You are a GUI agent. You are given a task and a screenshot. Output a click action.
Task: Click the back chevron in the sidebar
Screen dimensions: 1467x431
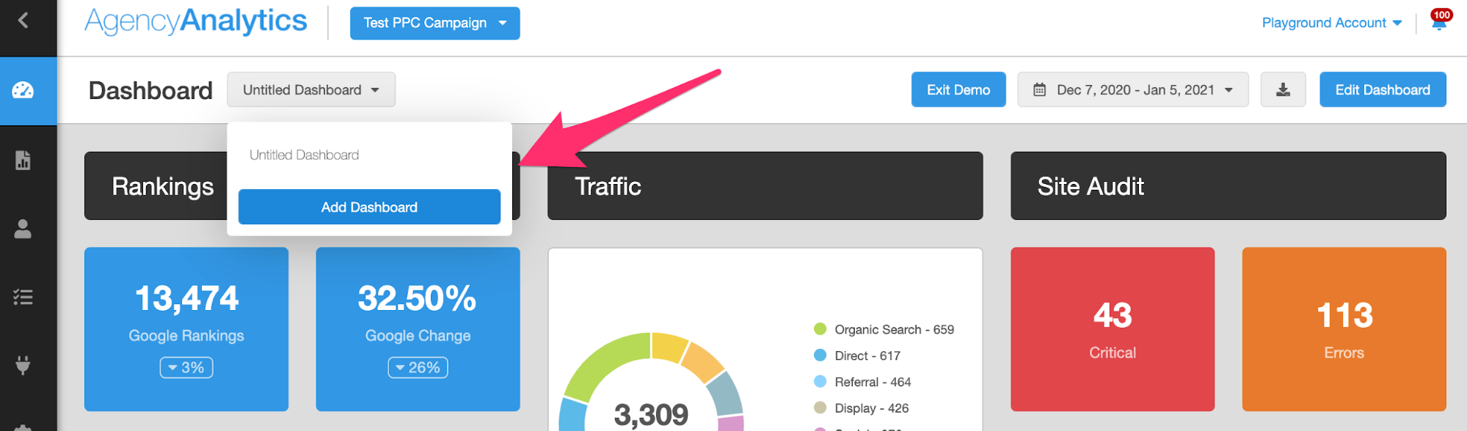pos(23,21)
